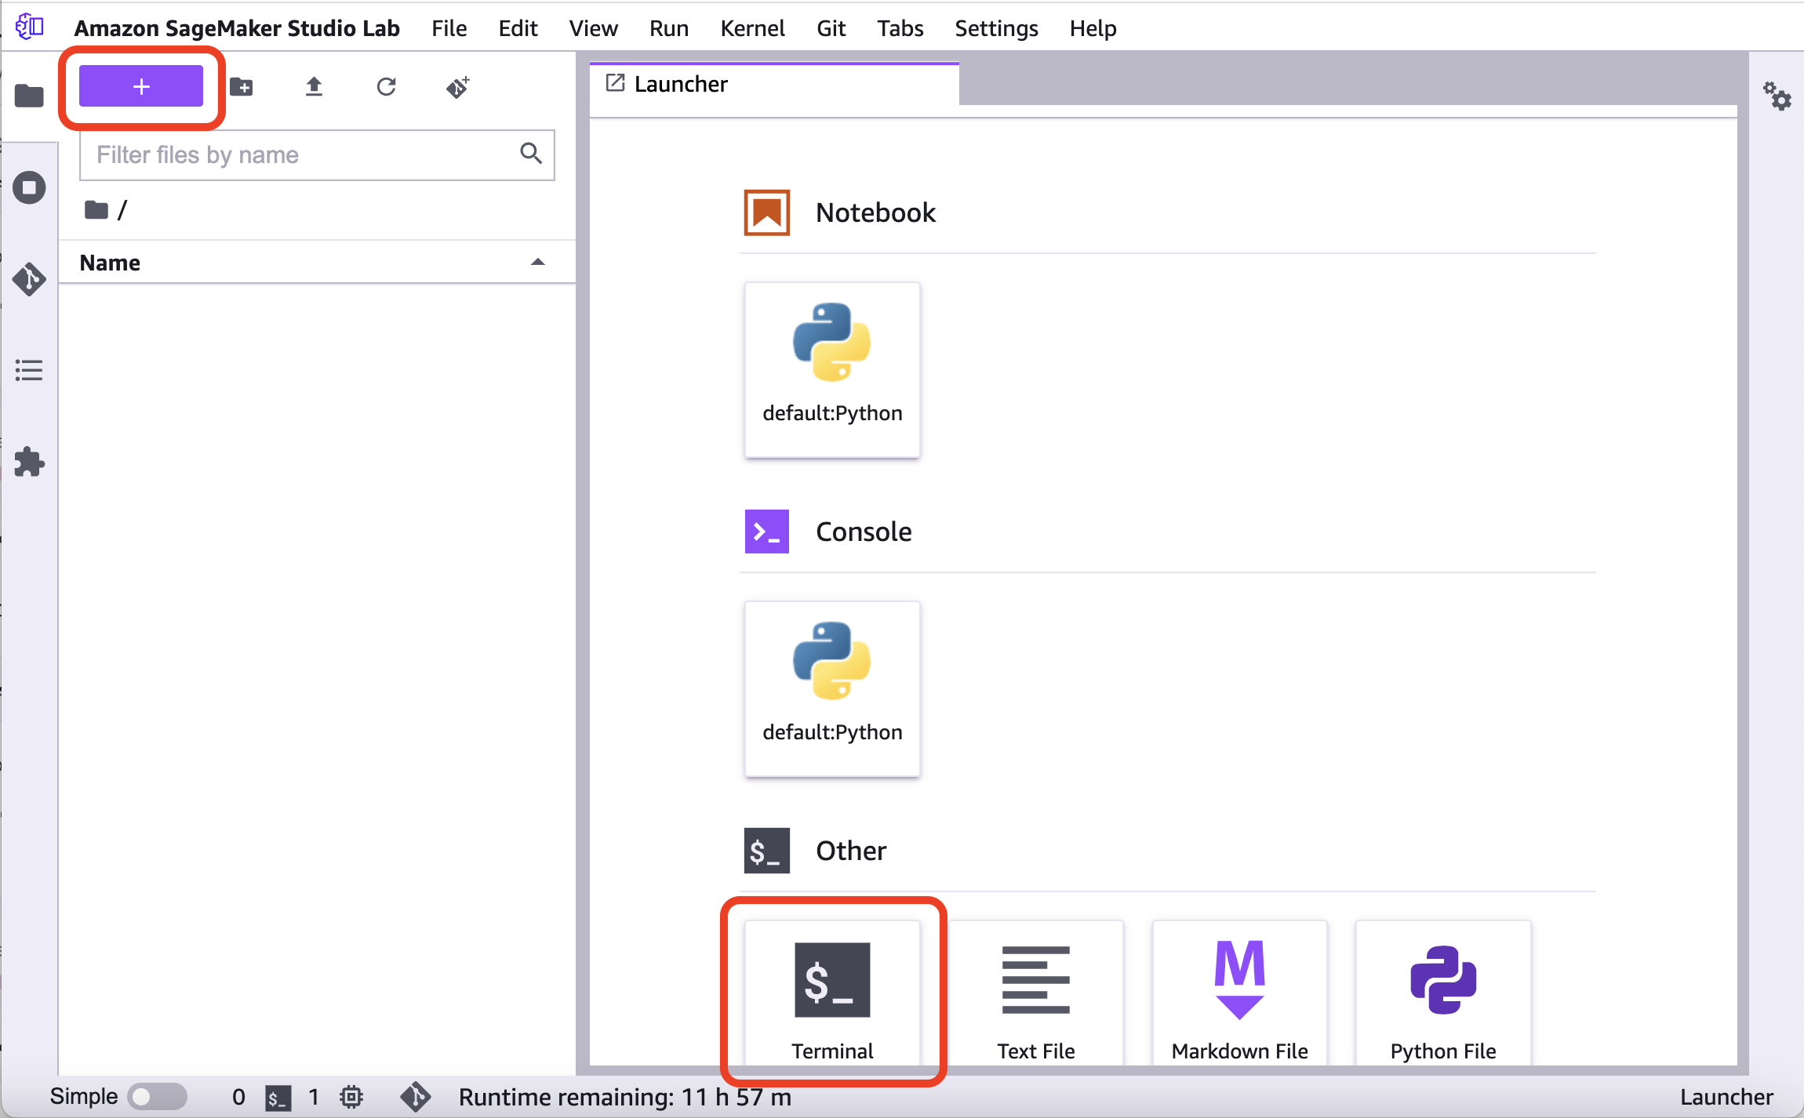
Task: Open the Kernel menu
Action: pyautogui.click(x=751, y=28)
